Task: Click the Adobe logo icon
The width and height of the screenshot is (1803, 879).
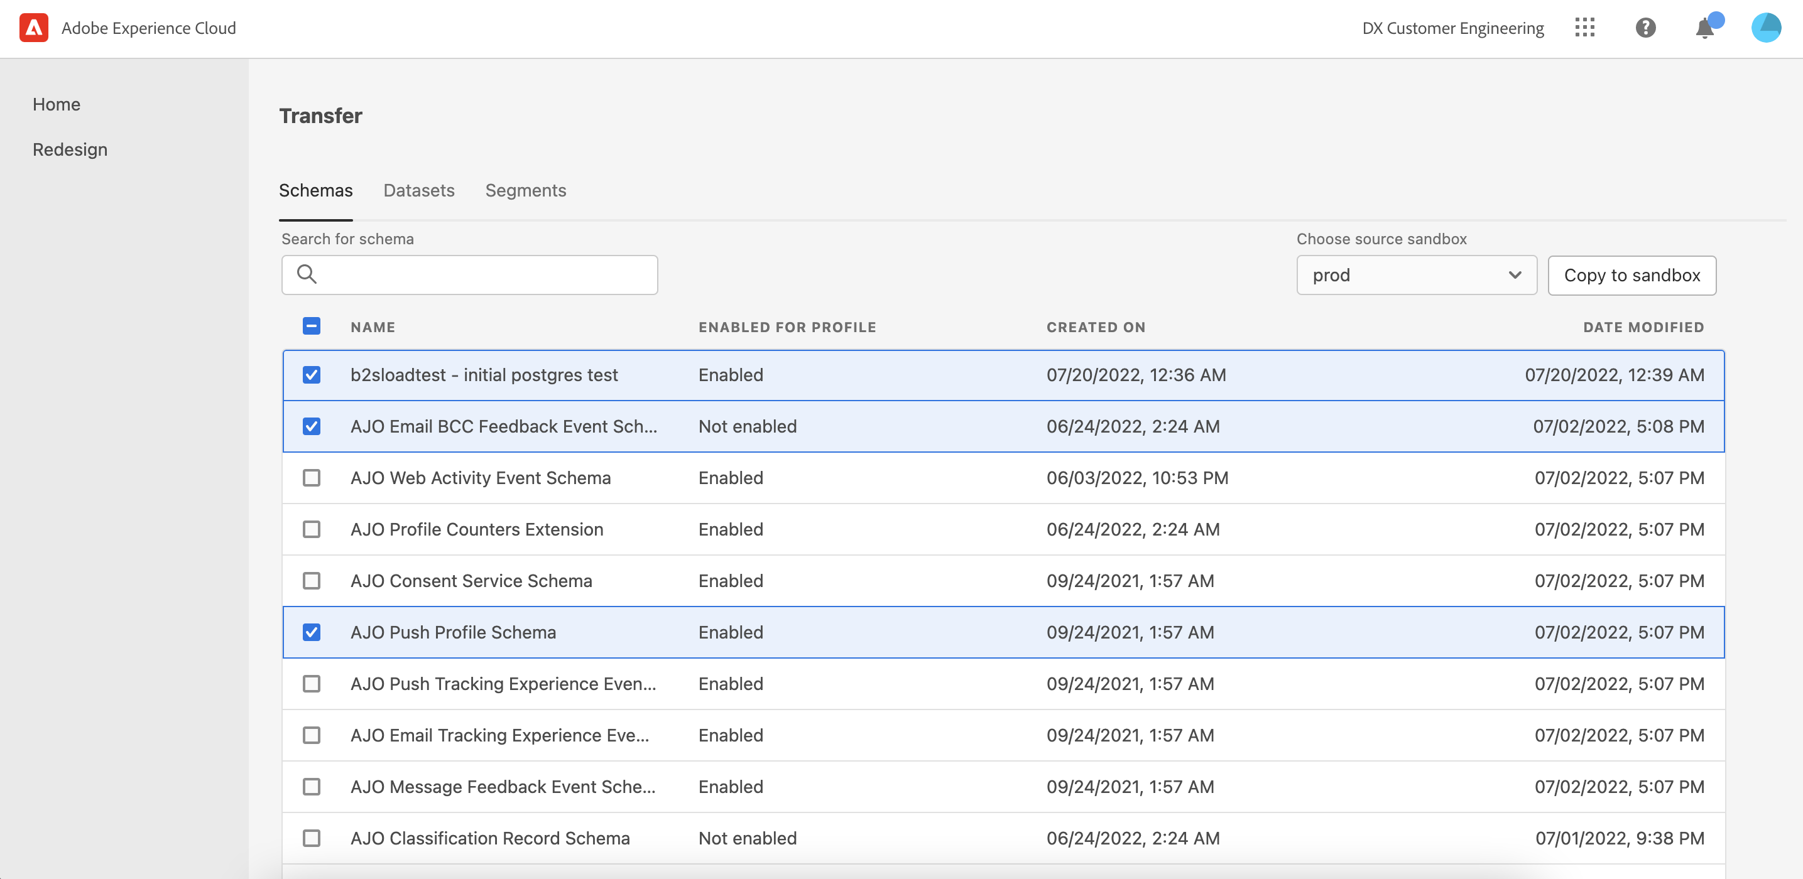Action: pos(33,28)
